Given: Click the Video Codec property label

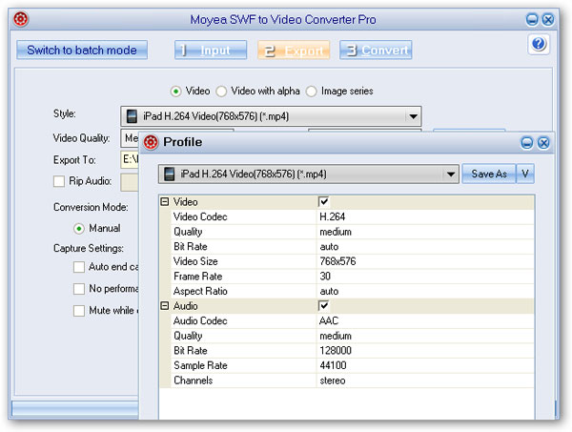Looking at the screenshot, I should point(200,216).
